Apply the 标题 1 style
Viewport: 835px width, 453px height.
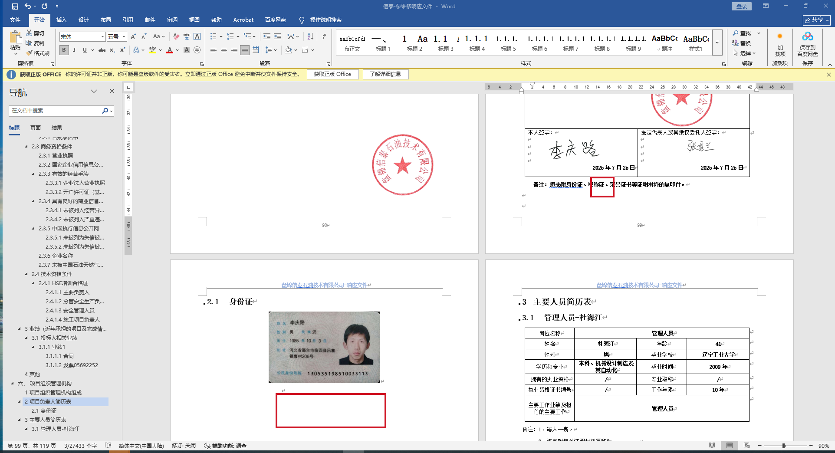[x=383, y=43]
